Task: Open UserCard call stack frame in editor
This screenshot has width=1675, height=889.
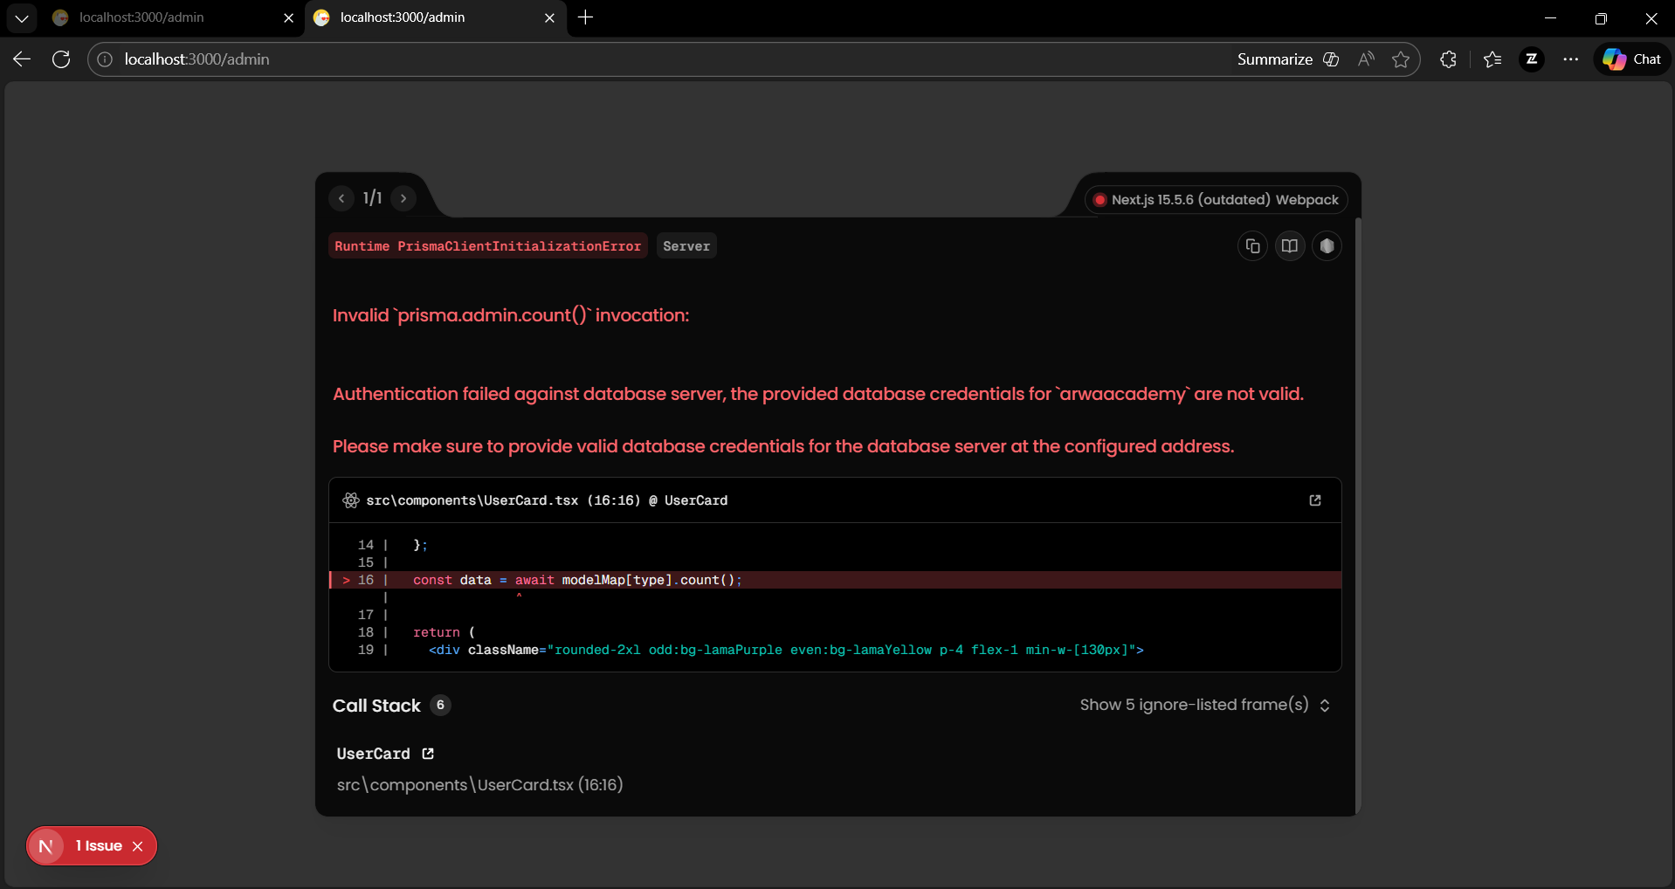Action: click(x=428, y=754)
